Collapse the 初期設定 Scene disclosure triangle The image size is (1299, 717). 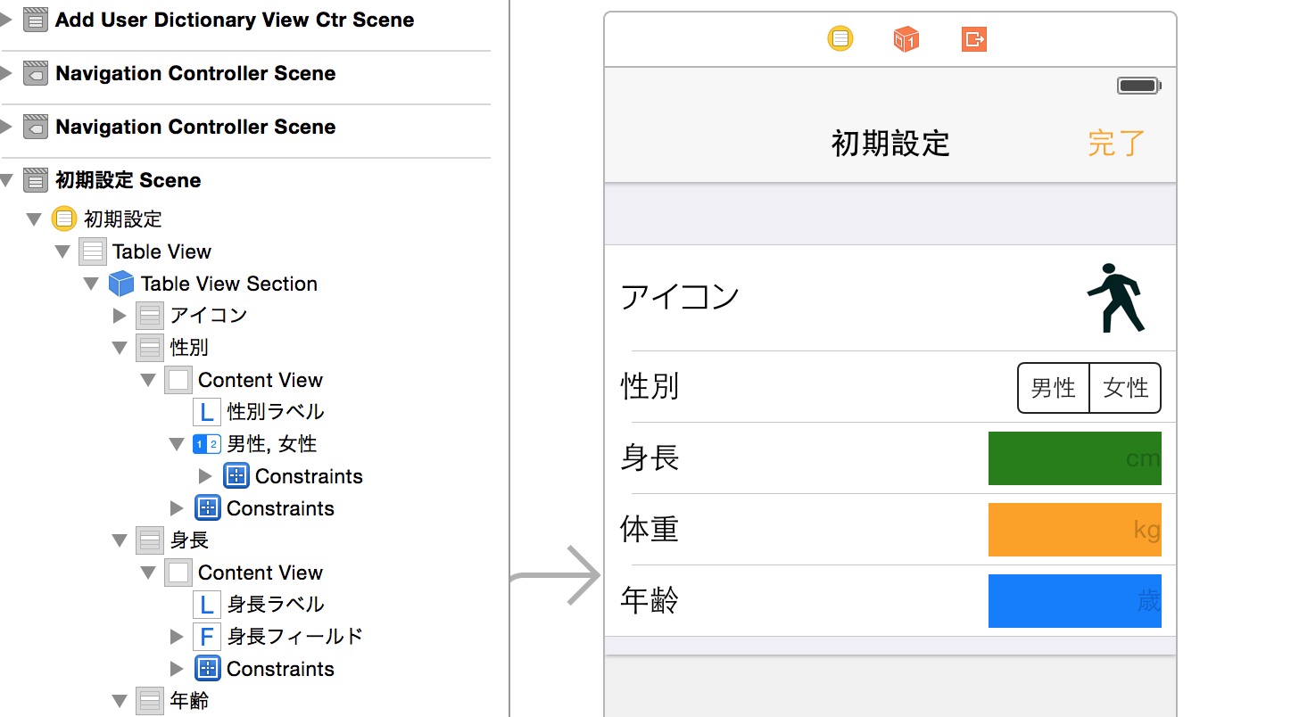pyautogui.click(x=6, y=181)
